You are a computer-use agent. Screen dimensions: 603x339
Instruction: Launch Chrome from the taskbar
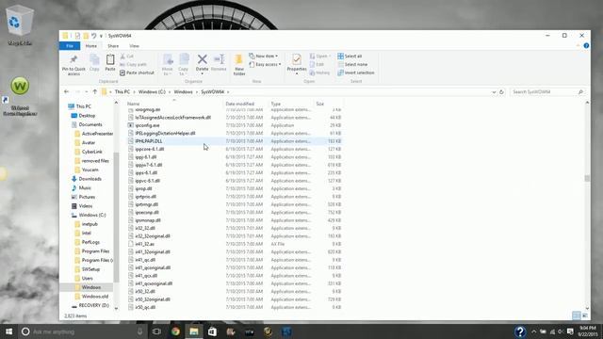pyautogui.click(x=175, y=331)
